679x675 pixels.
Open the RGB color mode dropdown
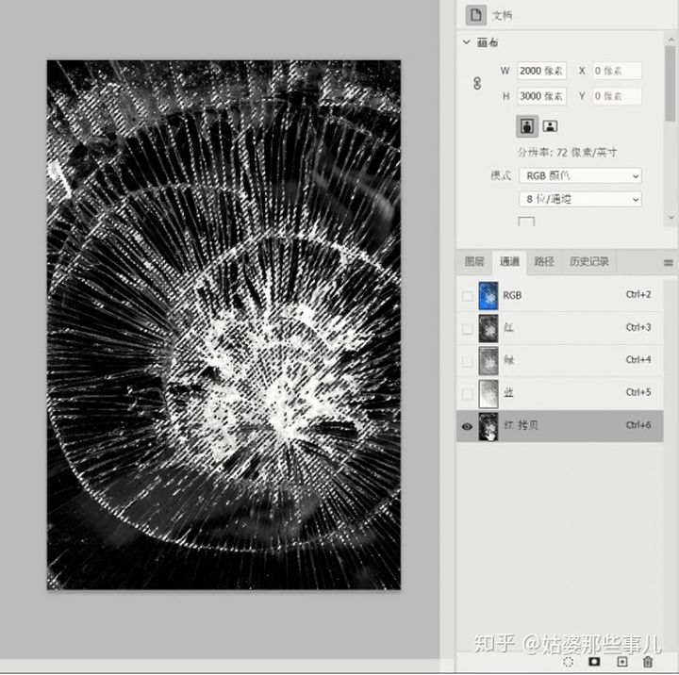580,175
